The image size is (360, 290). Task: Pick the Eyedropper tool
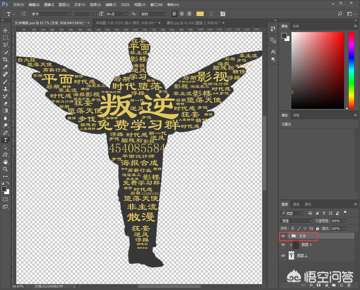pyautogui.click(x=5, y=67)
